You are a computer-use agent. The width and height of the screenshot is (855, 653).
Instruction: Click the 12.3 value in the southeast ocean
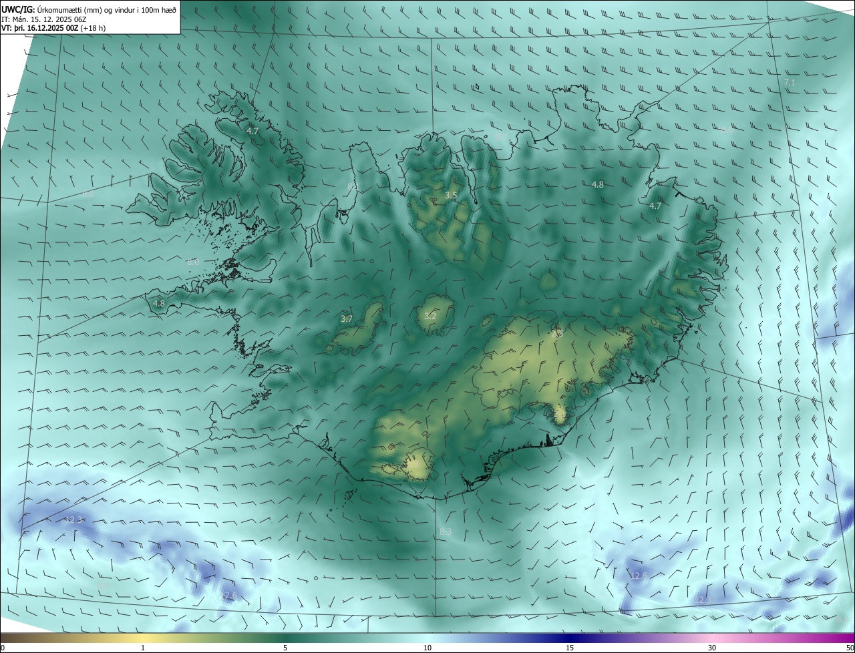[x=703, y=600]
